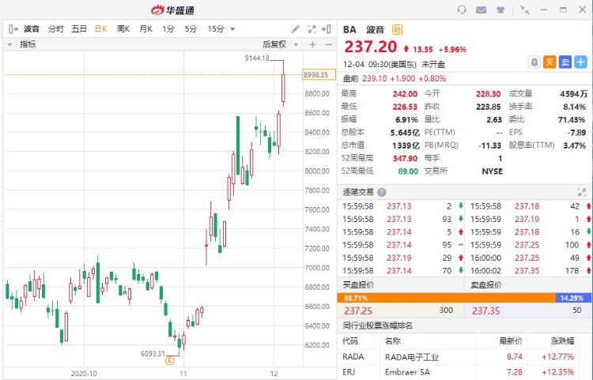593x380 pixels.
Task: Zoom out chart with minus icon
Action: pos(329,44)
